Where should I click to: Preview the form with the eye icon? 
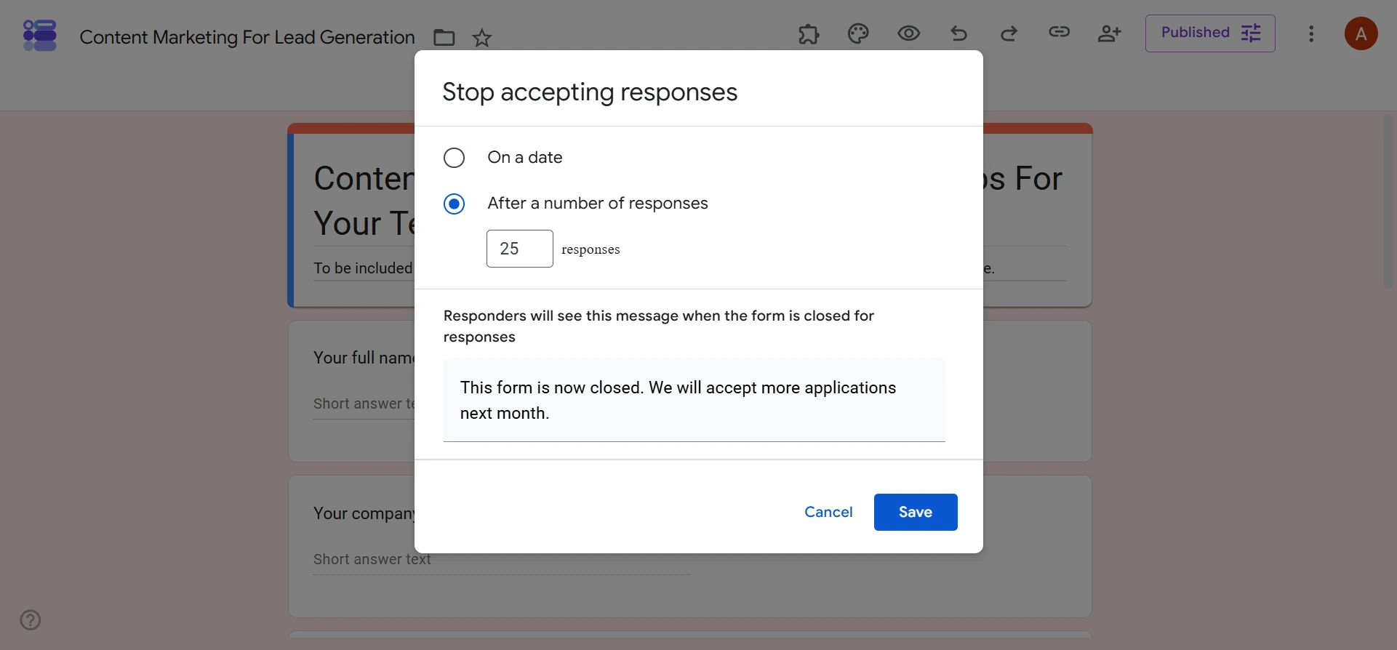[x=908, y=33]
